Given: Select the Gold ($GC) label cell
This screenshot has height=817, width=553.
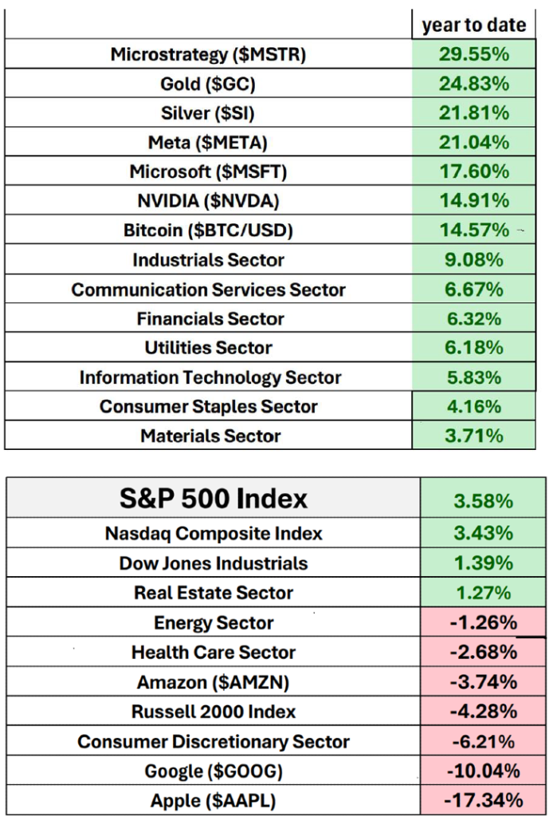Looking at the screenshot, I should [208, 84].
